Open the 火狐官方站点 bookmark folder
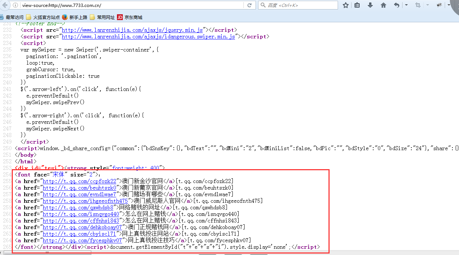The image size is (459, 255). click(43, 17)
